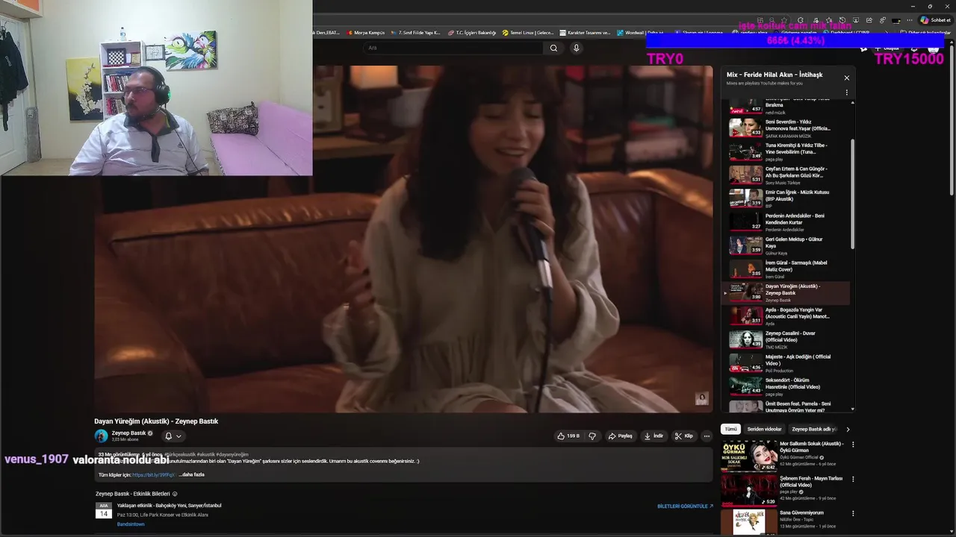Screen dimensions: 956x537
Task: Expand the notification bell dropdown
Action: (x=173, y=436)
